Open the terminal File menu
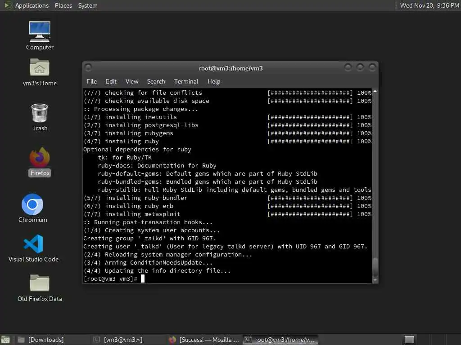Image resolution: width=461 pixels, height=345 pixels. [92, 82]
